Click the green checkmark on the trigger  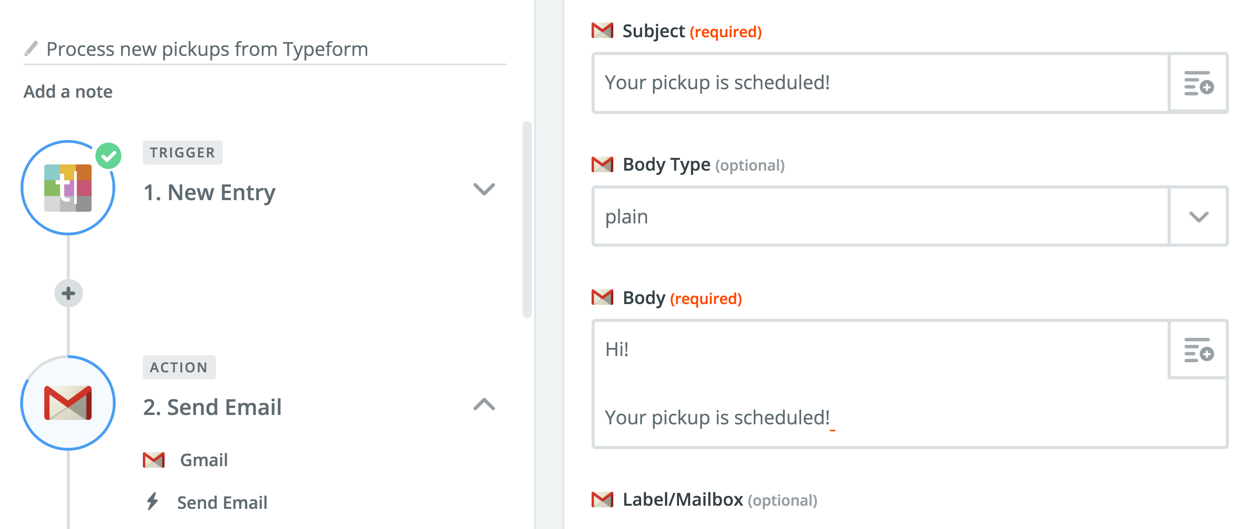point(108,156)
